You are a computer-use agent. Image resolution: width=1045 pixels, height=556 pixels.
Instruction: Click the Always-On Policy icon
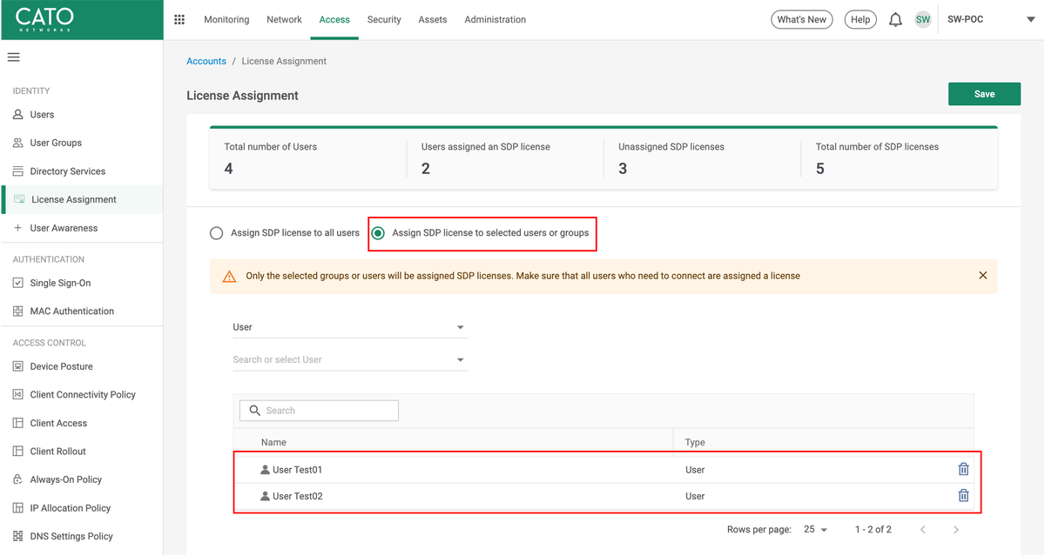[18, 479]
